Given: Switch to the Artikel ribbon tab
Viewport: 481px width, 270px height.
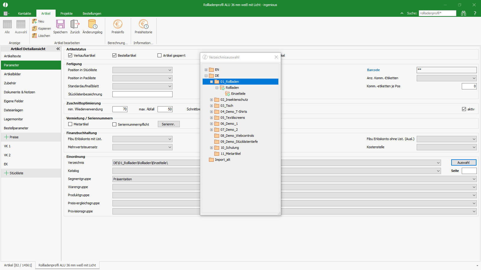Looking at the screenshot, I should pos(46,13).
